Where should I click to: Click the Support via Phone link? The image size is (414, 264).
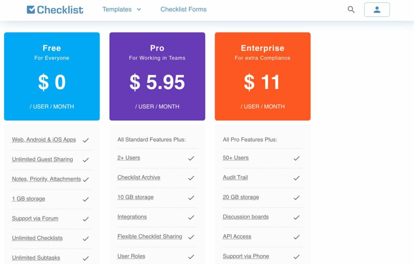pyautogui.click(x=245, y=256)
